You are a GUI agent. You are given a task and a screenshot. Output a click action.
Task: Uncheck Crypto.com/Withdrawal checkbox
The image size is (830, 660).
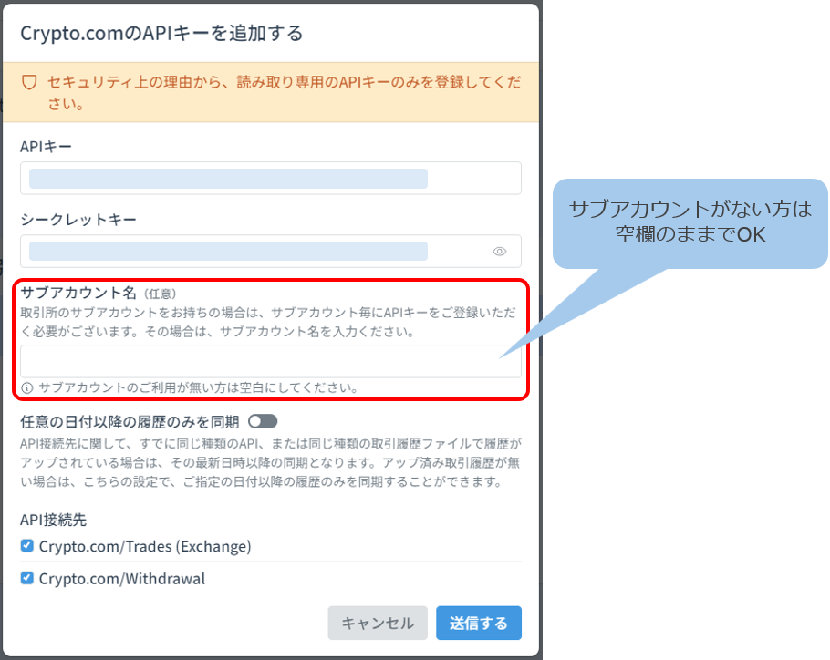tap(27, 578)
